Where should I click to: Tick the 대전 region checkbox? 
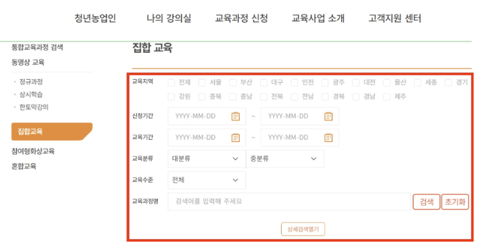coord(356,82)
